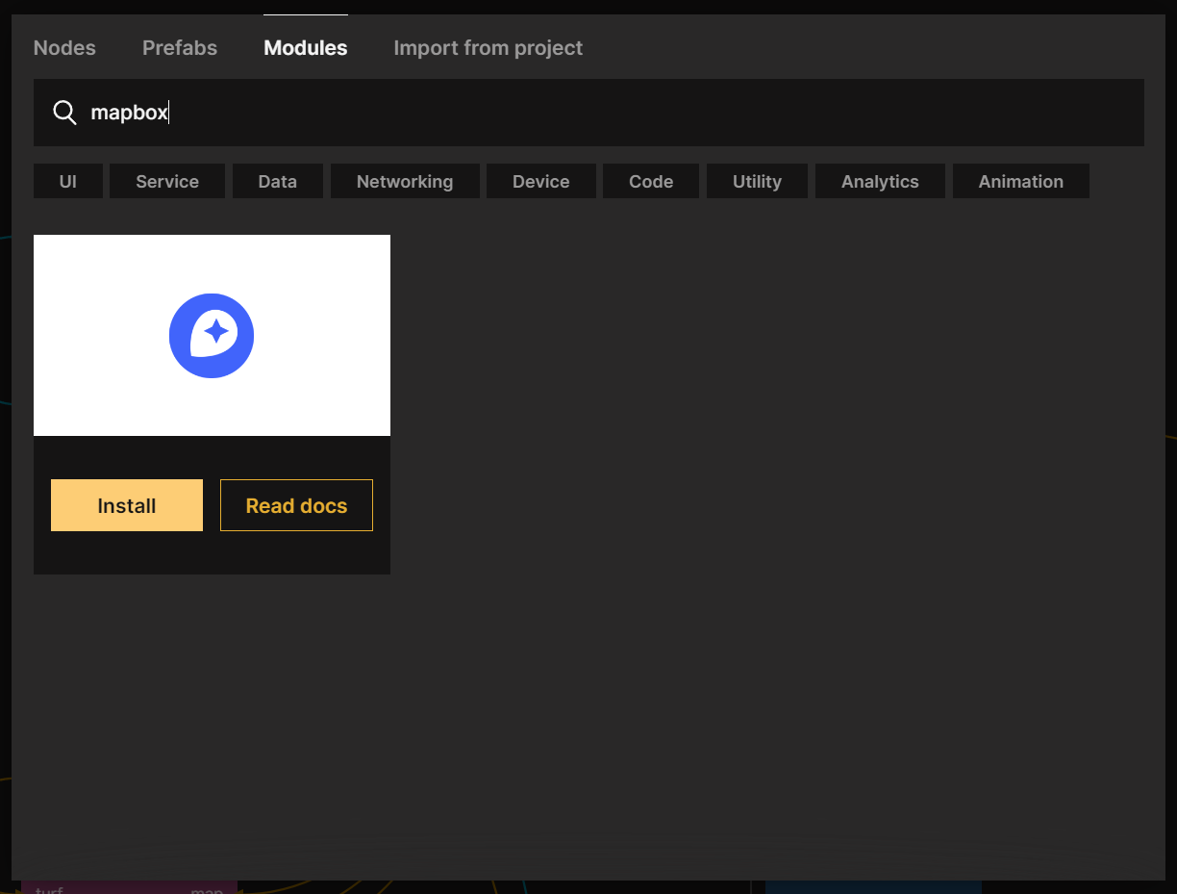Click the blue Mapbox module logo

click(x=212, y=336)
